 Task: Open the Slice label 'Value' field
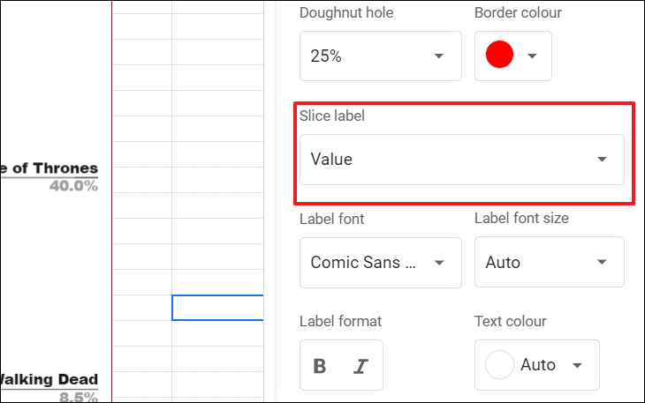(442, 160)
